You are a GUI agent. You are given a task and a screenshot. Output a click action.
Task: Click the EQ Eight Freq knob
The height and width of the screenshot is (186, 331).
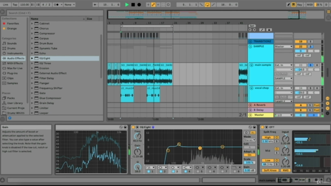point(138,136)
